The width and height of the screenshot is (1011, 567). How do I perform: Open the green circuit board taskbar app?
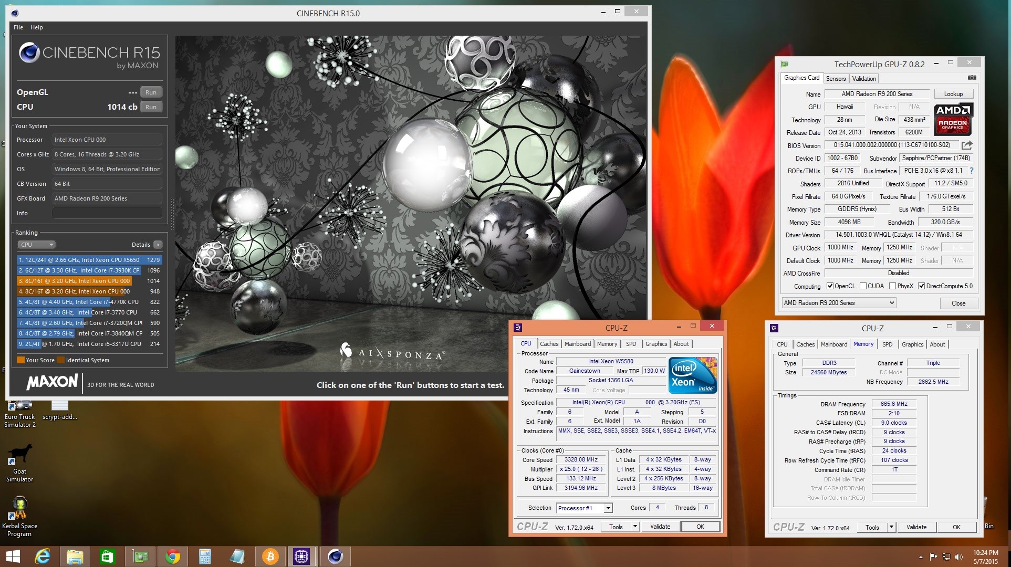[140, 556]
